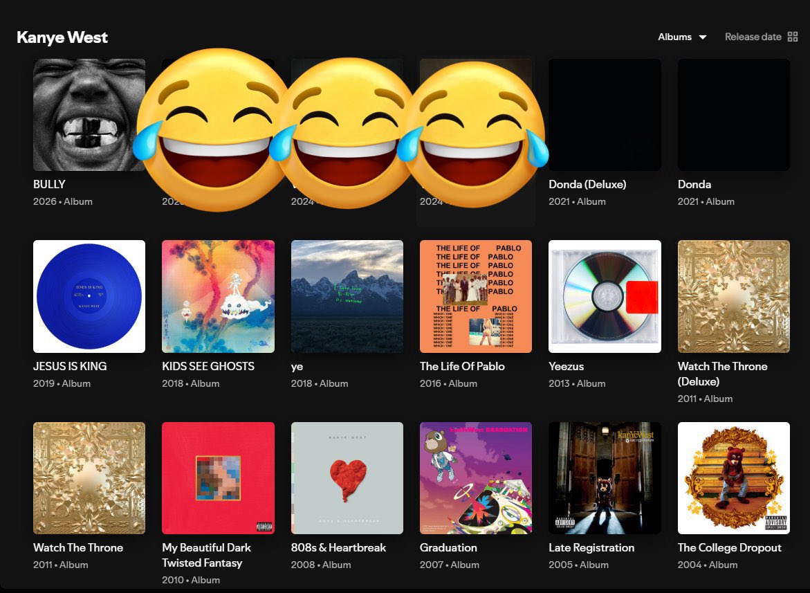Click the Release date sort option
This screenshot has width=810, height=593.
point(753,37)
